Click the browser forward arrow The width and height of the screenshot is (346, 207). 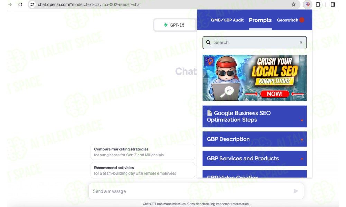point(10,4)
